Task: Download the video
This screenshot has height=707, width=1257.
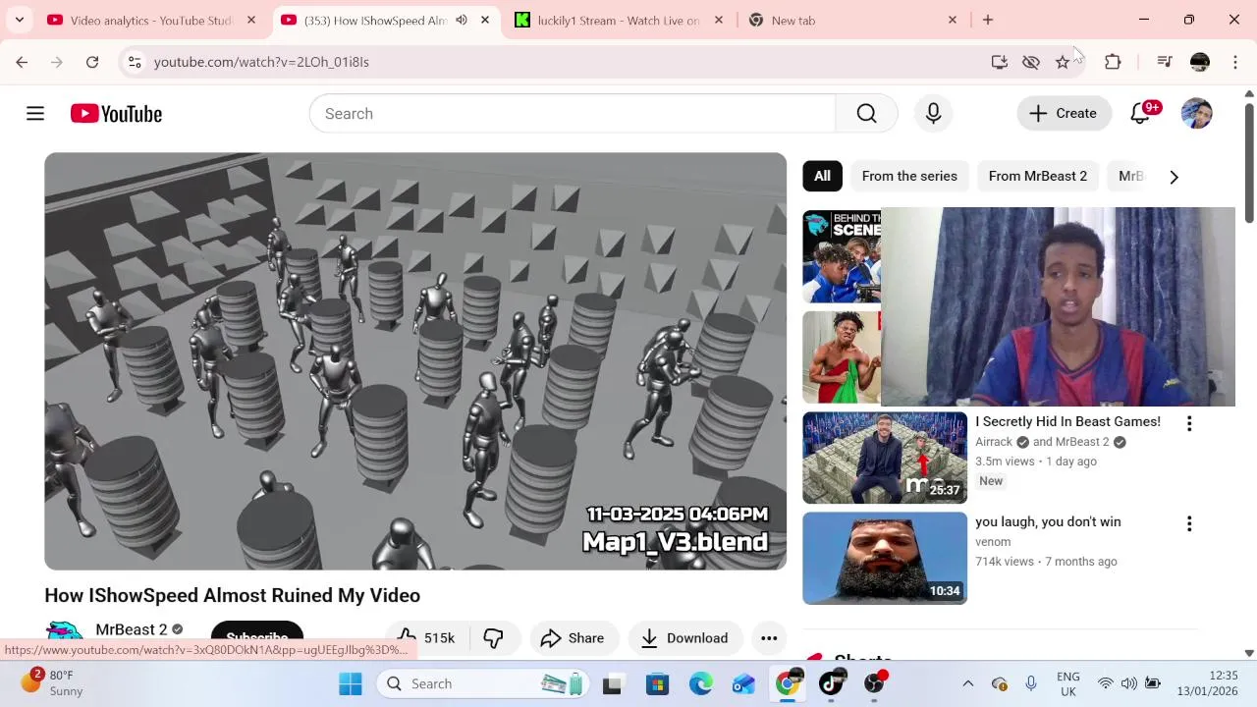Action: [684, 638]
